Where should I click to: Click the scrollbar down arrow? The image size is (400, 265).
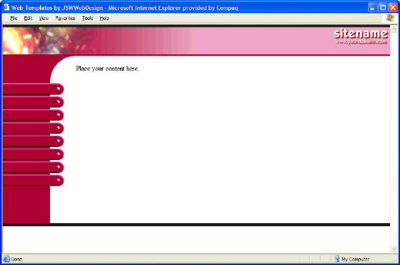[x=394, y=249]
